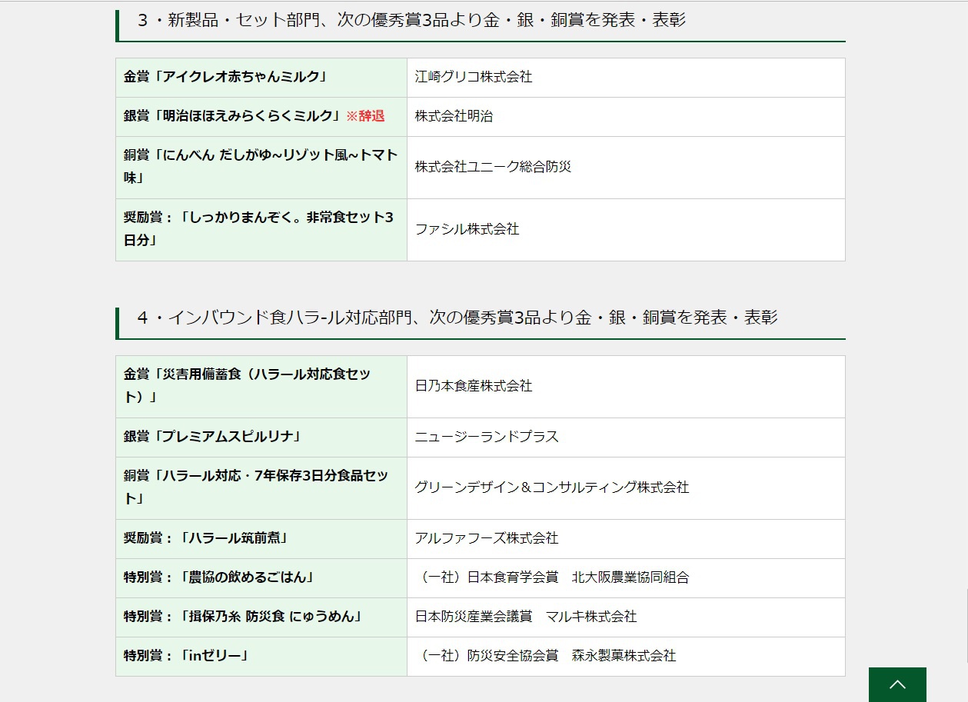
Task: Click the company name ニュージーランドプラス
Action: coord(487,438)
